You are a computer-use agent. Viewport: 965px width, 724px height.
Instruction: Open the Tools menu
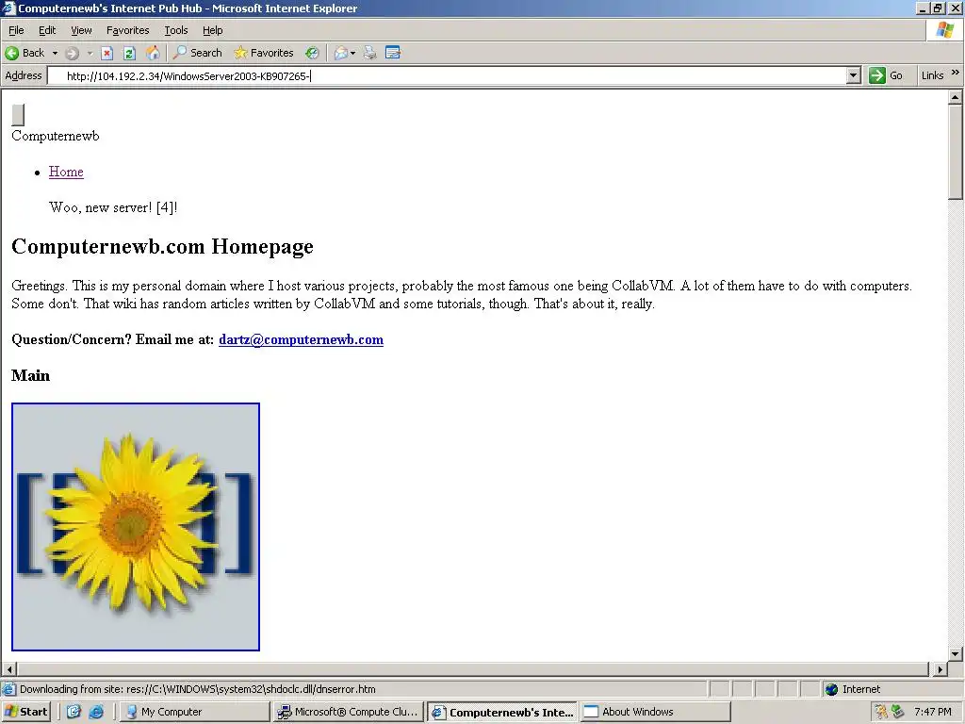tap(176, 30)
